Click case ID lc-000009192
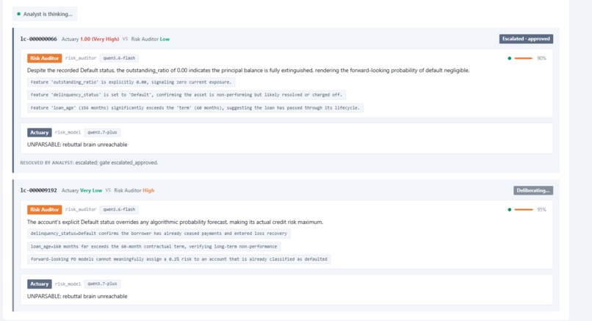The image size is (592, 321). [x=38, y=190]
